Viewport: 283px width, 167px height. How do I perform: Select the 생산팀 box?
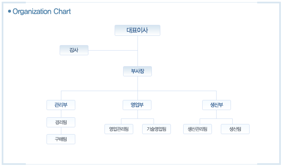tap(235, 129)
